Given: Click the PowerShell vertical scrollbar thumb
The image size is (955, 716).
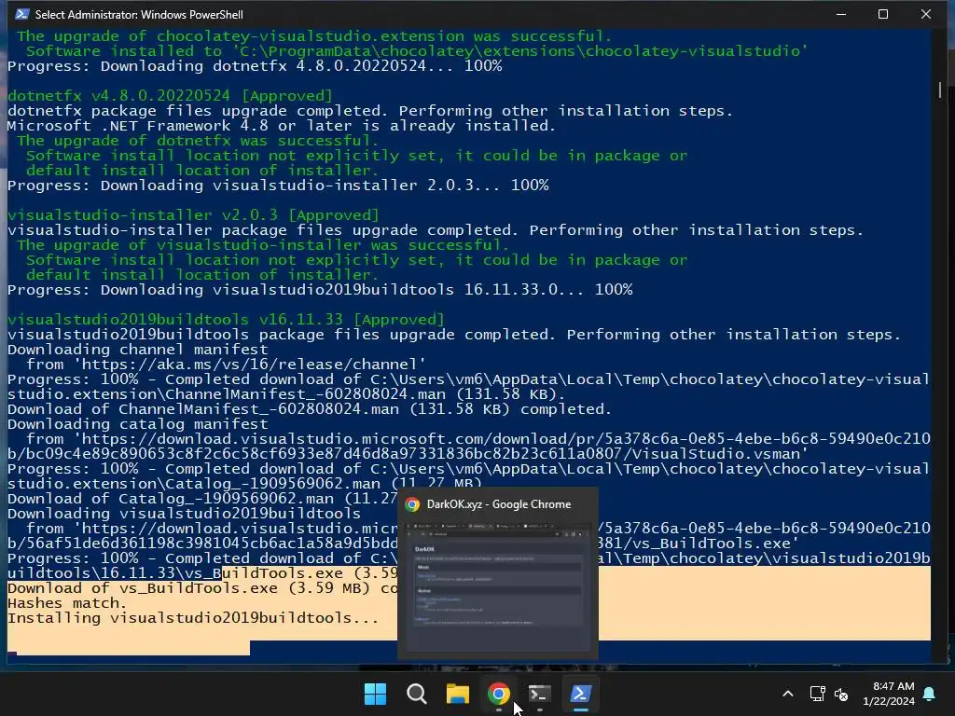Looking at the screenshot, I should (940, 90).
